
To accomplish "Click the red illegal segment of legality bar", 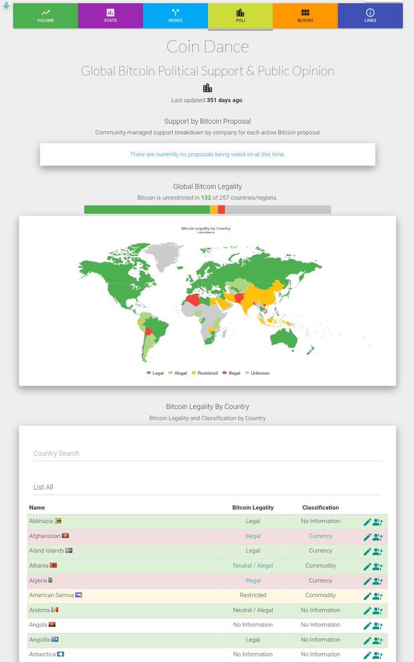I will (x=221, y=210).
